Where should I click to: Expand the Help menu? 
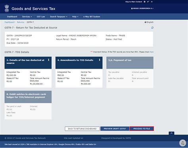click(x=75, y=17)
